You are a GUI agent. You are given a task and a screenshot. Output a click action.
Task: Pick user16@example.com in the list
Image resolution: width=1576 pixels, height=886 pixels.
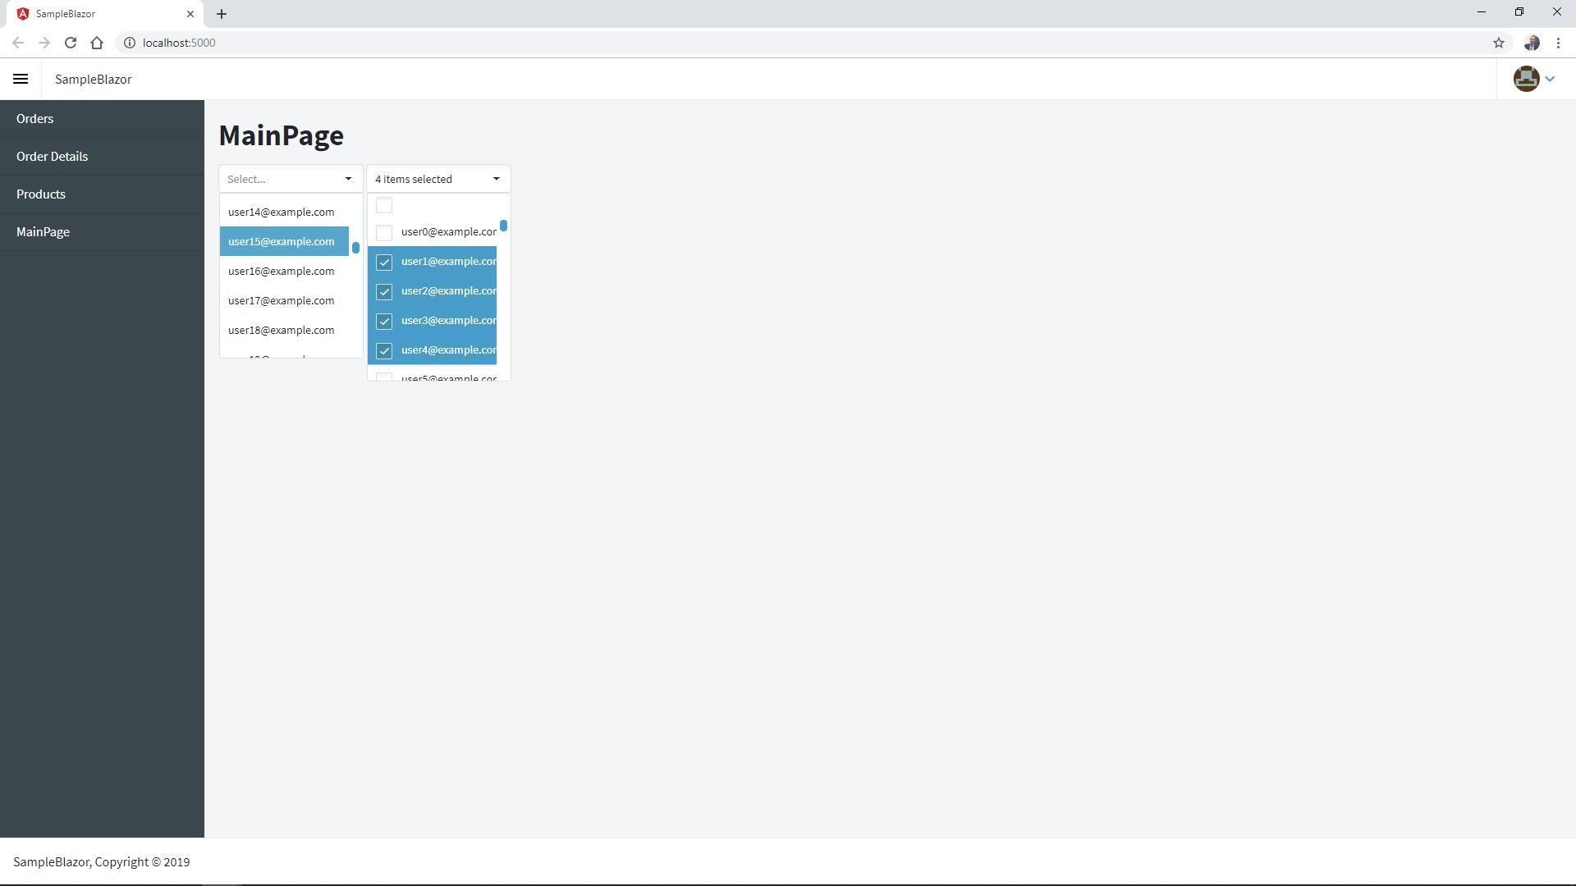click(284, 271)
